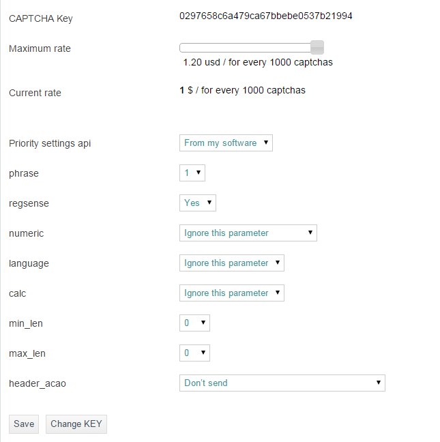Screen dimensions: 440x442
Task: Click the Priority settings api label
Action: tap(50, 143)
